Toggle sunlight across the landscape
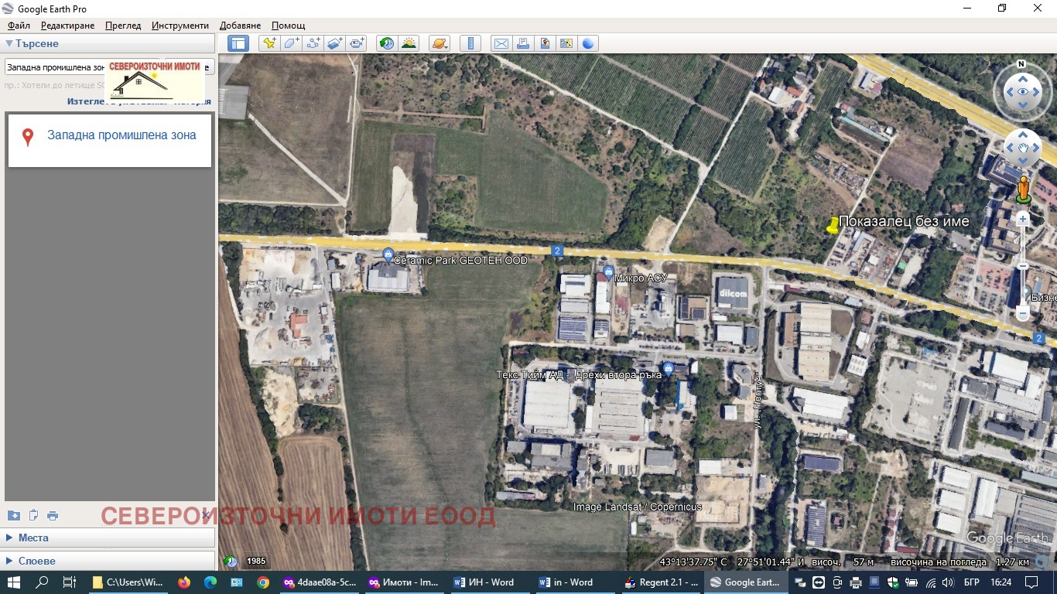 [x=409, y=43]
